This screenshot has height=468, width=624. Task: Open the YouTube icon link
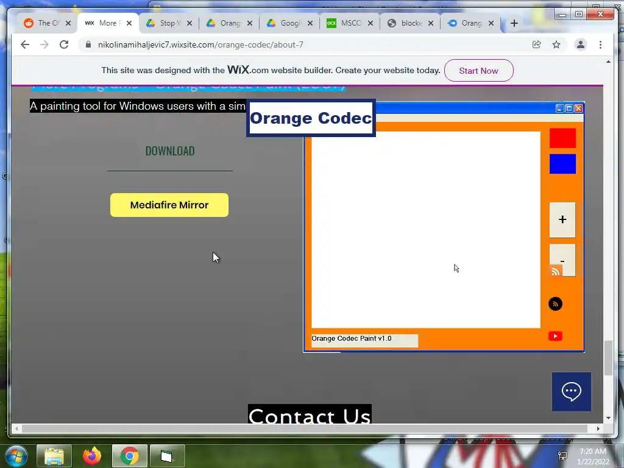[556, 336]
